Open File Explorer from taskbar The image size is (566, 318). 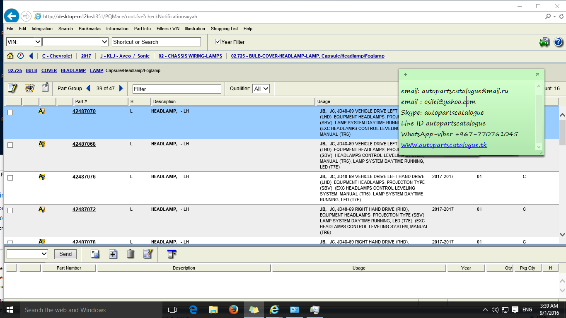pyautogui.click(x=213, y=310)
